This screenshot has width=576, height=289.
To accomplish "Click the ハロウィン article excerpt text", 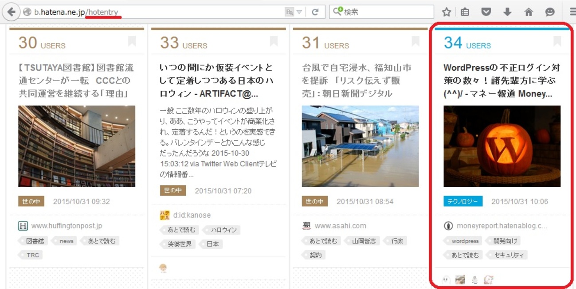I will [x=218, y=142].
